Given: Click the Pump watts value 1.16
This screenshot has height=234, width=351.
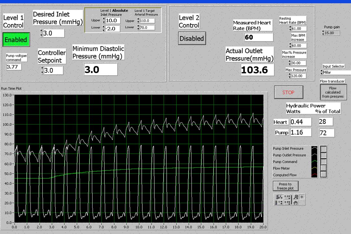Looking at the screenshot, I should pos(301,132).
